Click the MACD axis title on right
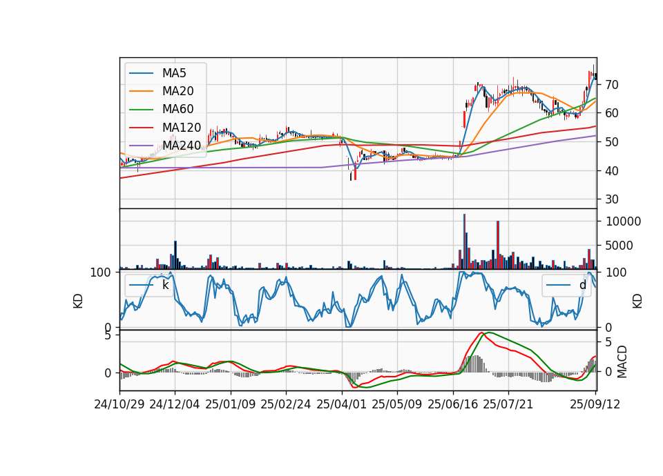663x476 pixels. point(622,361)
